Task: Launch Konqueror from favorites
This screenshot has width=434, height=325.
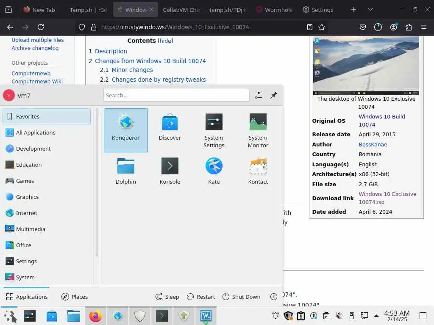Action: 125,130
